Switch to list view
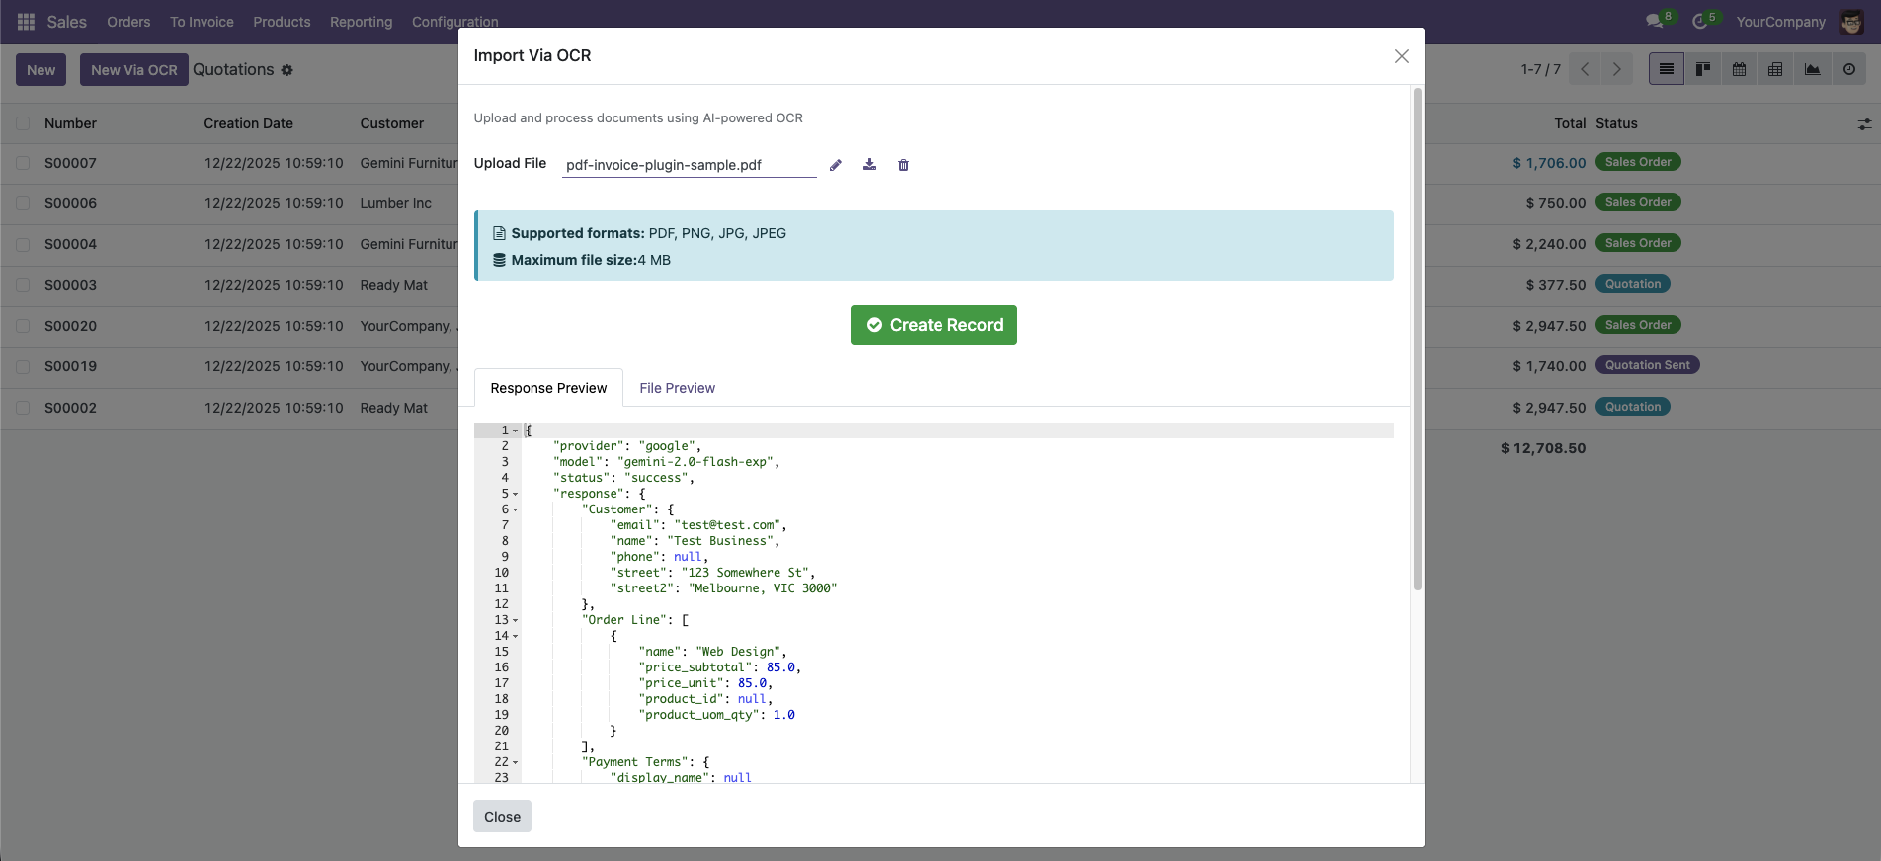Screen dimensions: 1881x861 (x=1667, y=69)
